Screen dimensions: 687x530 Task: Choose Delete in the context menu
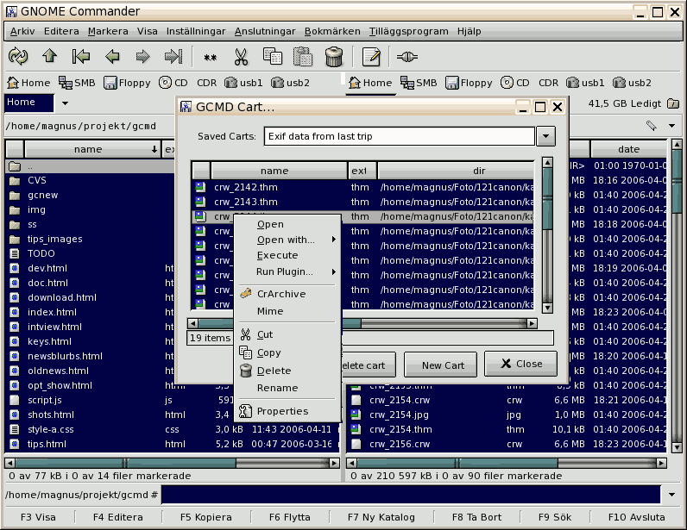pyautogui.click(x=288, y=371)
